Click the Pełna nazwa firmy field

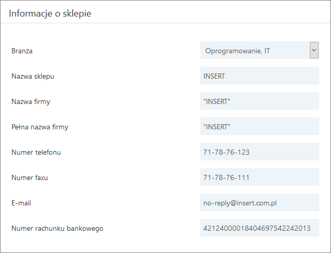(259, 127)
